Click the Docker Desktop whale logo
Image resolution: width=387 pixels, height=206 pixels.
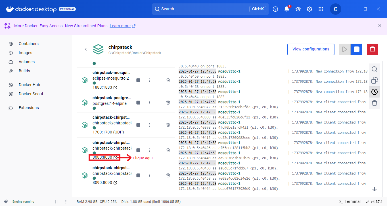tap(10, 9)
